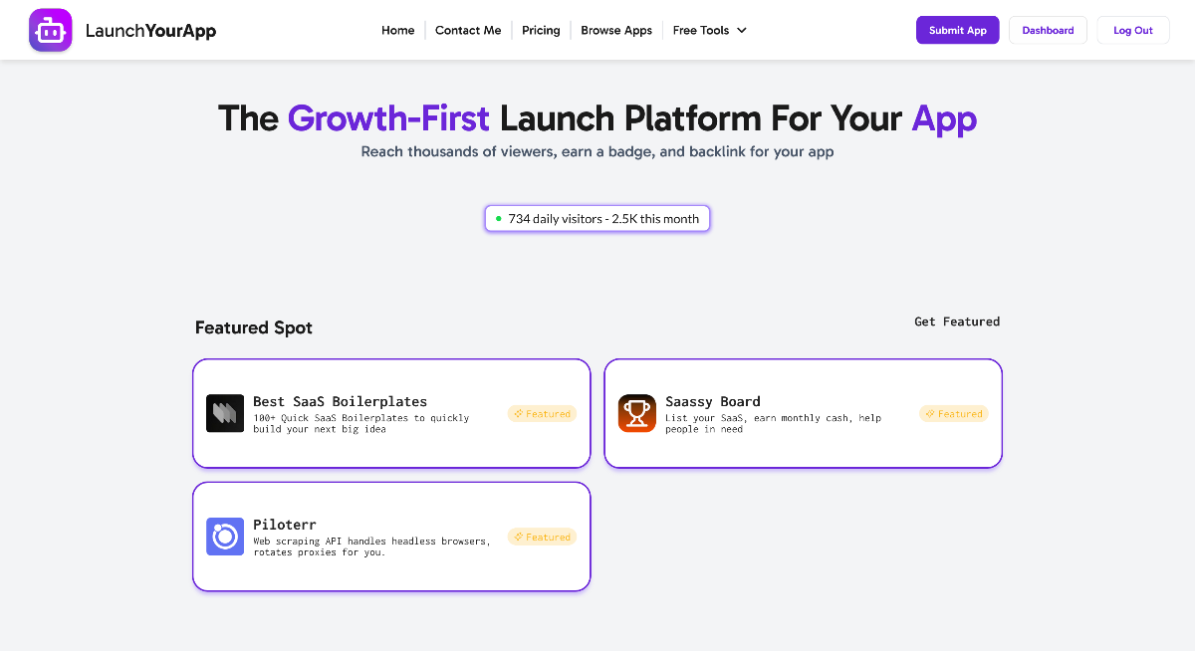Click the LaunchYourApp logo icon
The image size is (1195, 651).
pos(51,30)
